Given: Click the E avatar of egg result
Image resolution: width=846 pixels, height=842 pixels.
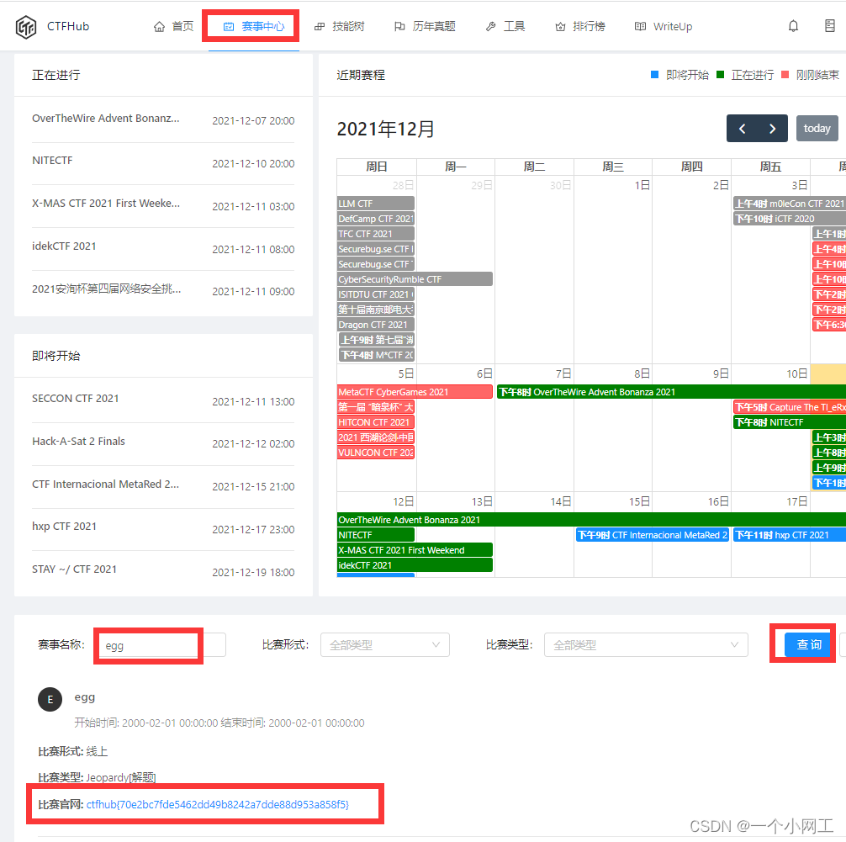Looking at the screenshot, I should click(50, 700).
